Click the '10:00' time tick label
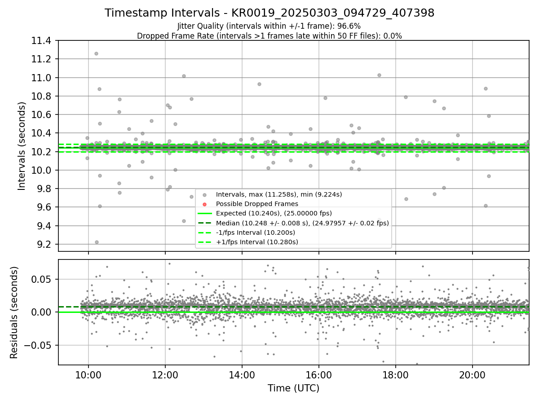Screen dimensions: 539x404 point(88,375)
